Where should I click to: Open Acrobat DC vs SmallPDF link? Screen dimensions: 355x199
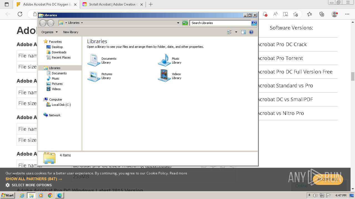click(286, 99)
